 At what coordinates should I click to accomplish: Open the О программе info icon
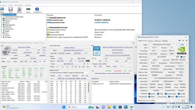coord(37,10)
